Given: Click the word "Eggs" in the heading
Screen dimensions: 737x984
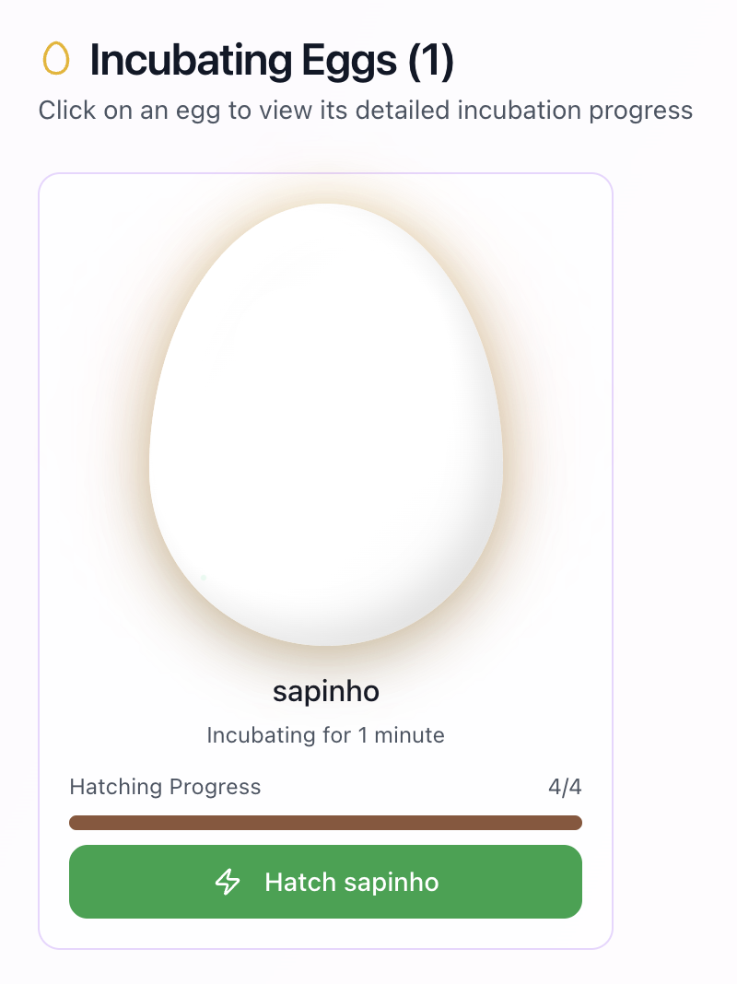Looking at the screenshot, I should [x=348, y=61].
